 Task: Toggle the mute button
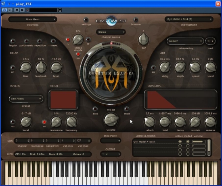tap(127, 109)
